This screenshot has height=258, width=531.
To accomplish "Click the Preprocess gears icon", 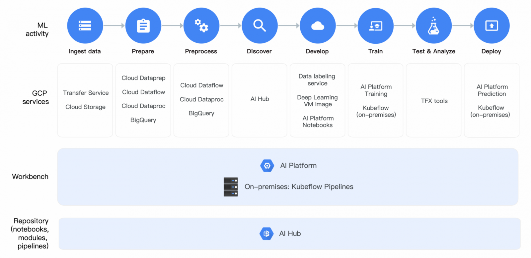I will 201,26.
